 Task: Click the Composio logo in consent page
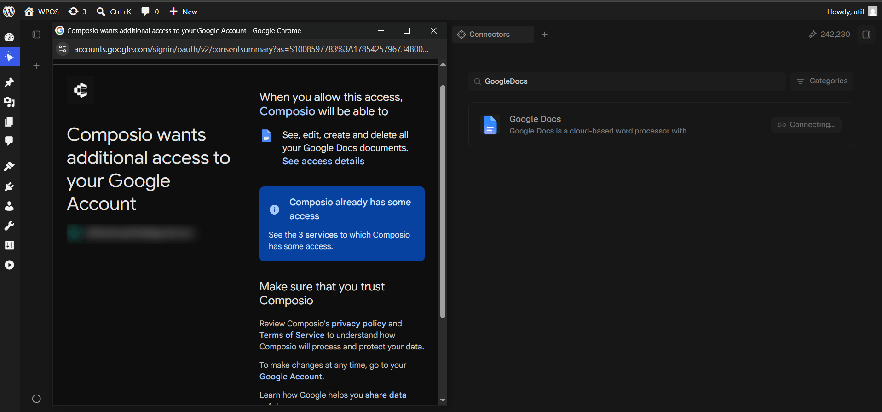[81, 90]
